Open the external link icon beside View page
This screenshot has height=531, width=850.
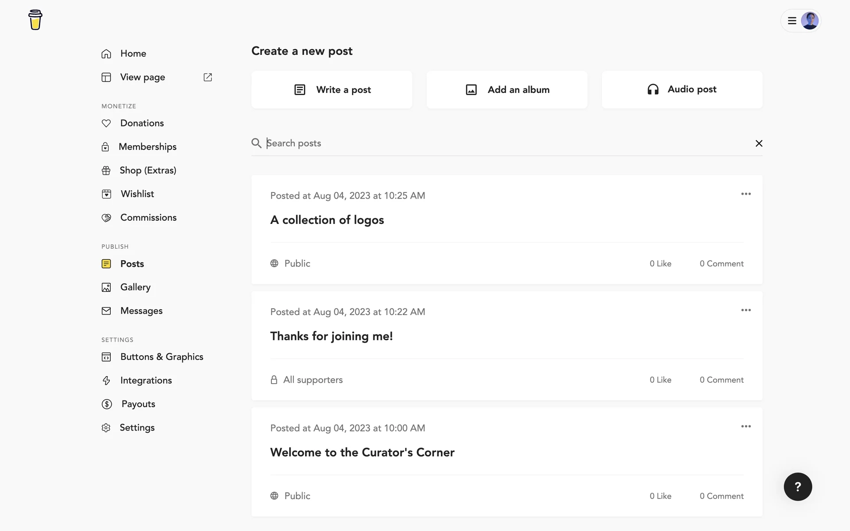click(x=208, y=77)
